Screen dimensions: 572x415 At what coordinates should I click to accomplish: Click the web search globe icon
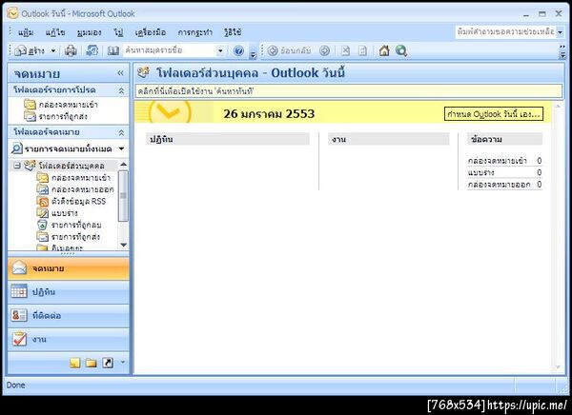point(401,50)
